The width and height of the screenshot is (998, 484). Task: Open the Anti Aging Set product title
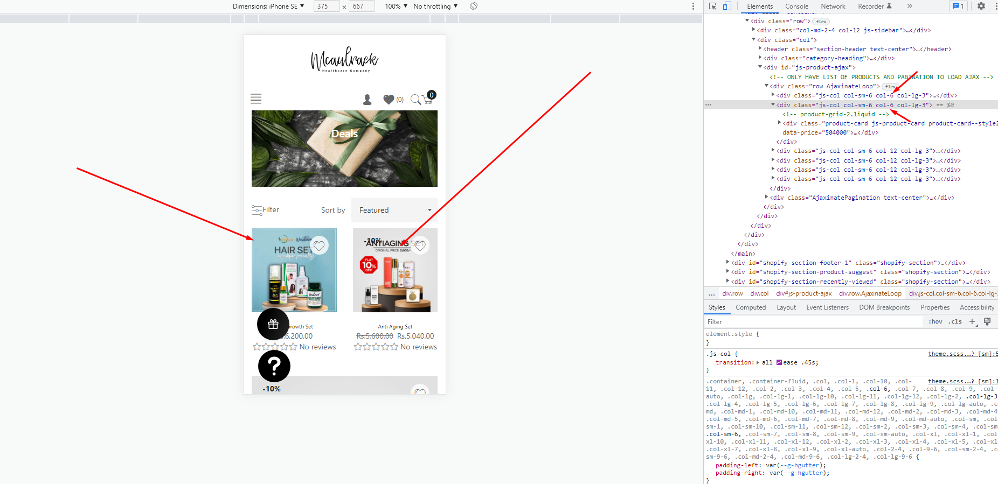tap(395, 327)
